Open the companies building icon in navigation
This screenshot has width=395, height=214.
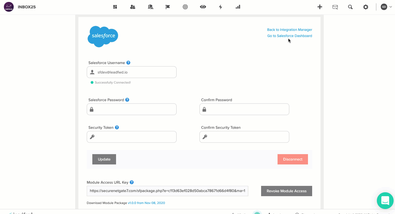[150, 7]
